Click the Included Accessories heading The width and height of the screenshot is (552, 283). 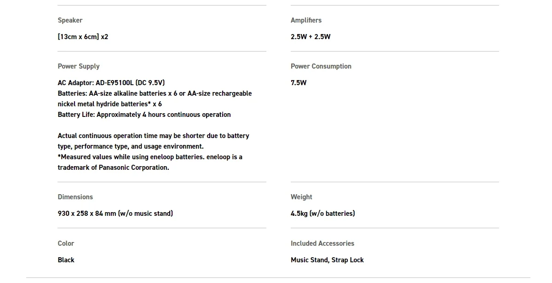point(322,243)
